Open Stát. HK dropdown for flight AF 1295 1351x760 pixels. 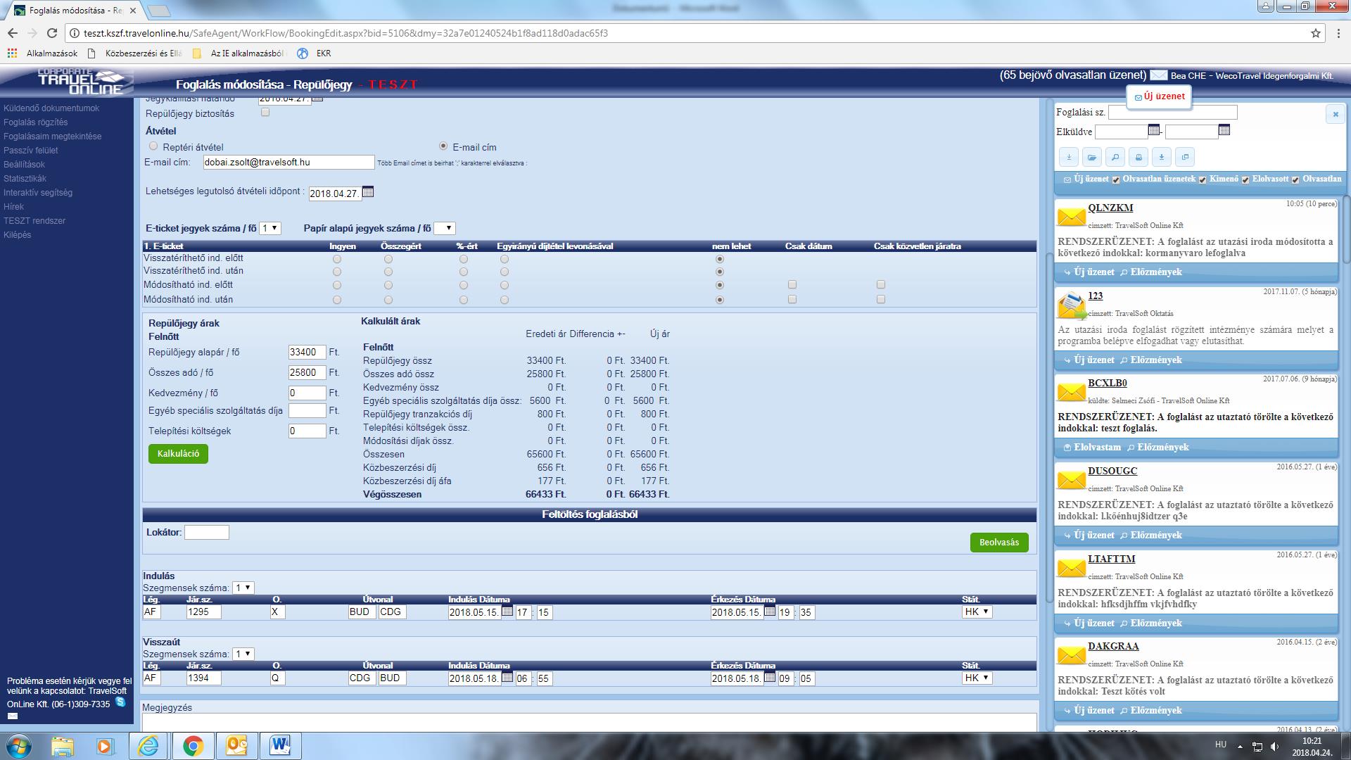pyautogui.click(x=977, y=612)
